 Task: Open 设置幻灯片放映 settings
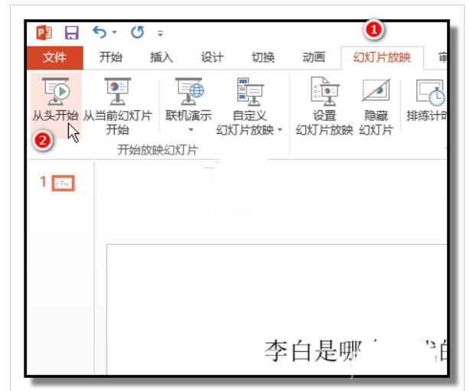tap(325, 106)
